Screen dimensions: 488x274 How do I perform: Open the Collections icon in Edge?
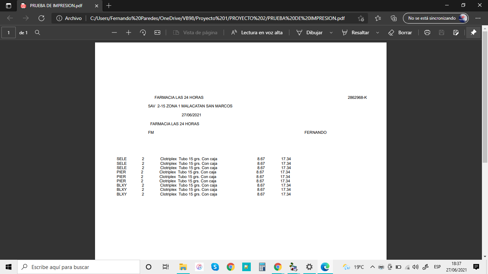click(394, 18)
